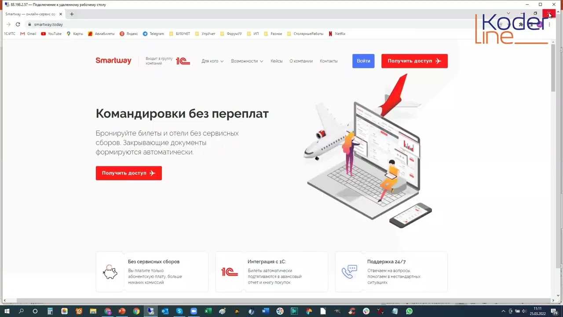
Task: Open the Кейсы page
Action: coord(277,61)
